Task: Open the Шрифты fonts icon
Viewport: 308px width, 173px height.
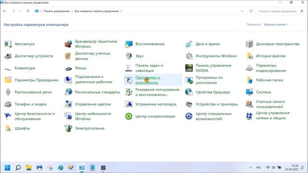Action: click(x=8, y=128)
